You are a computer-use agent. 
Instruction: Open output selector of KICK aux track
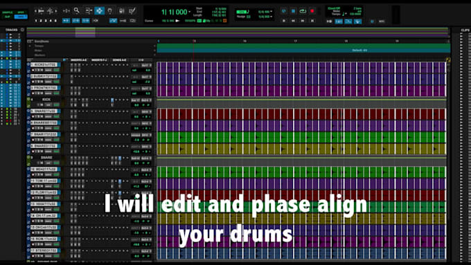pos(146,100)
